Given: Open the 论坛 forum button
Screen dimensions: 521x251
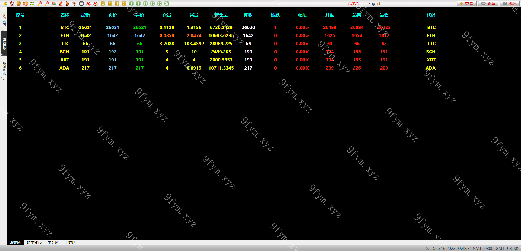Looking at the screenshot, I should tap(488, 4).
